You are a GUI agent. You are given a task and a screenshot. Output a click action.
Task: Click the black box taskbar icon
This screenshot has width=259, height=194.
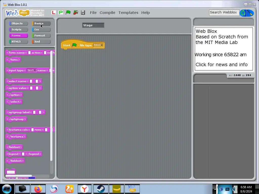point(23,189)
